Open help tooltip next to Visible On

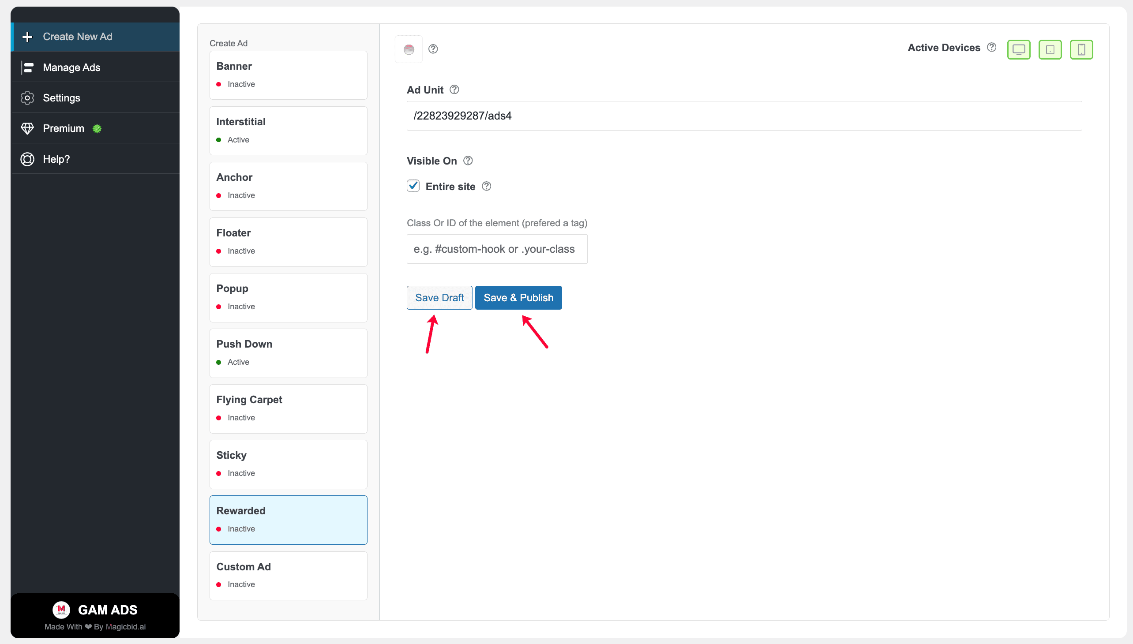tap(468, 161)
